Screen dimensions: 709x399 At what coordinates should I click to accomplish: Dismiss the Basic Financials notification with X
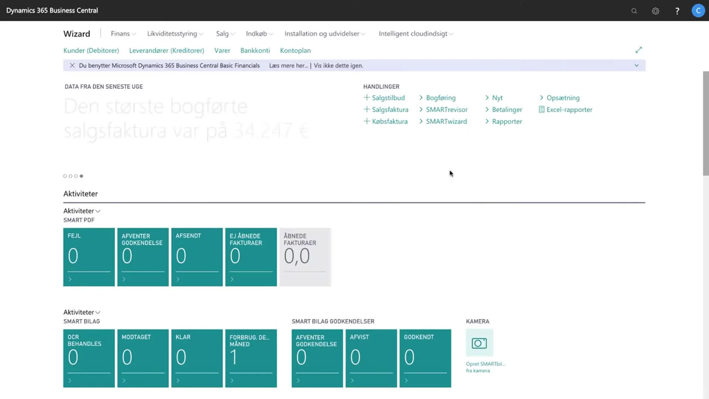coord(72,65)
